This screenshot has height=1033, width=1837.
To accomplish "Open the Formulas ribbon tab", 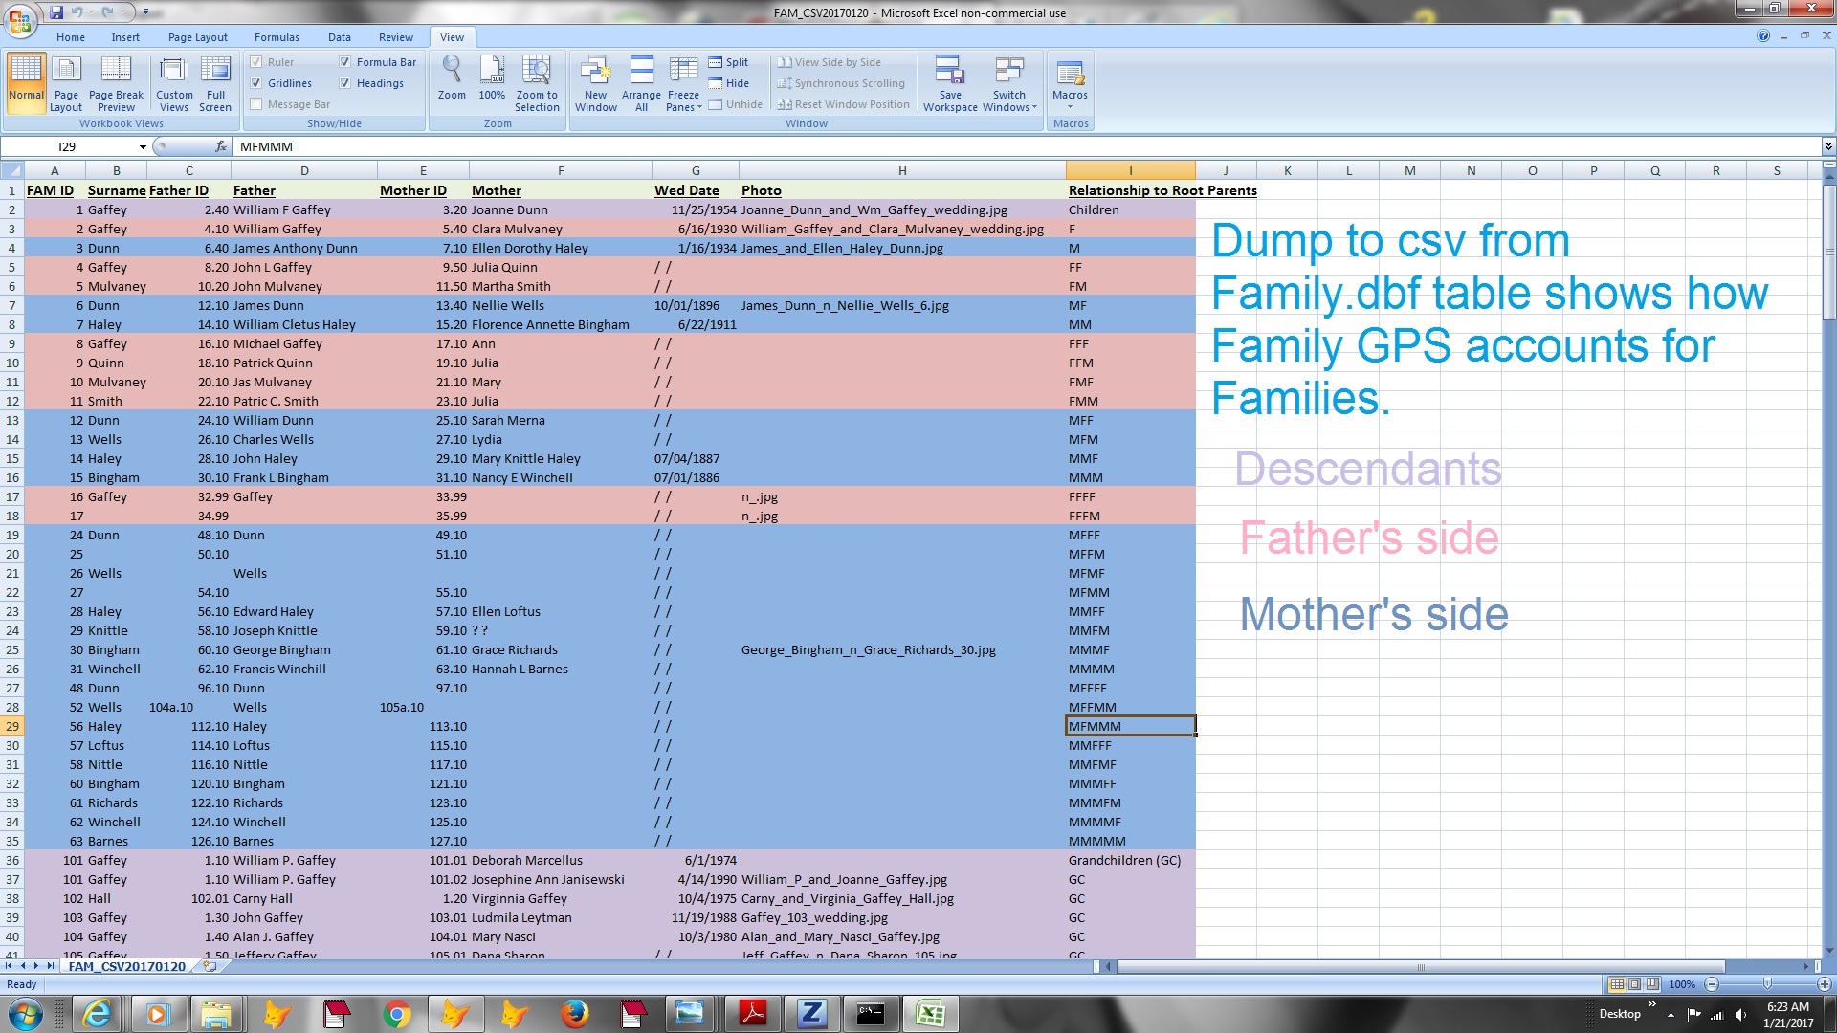I will pos(277,37).
